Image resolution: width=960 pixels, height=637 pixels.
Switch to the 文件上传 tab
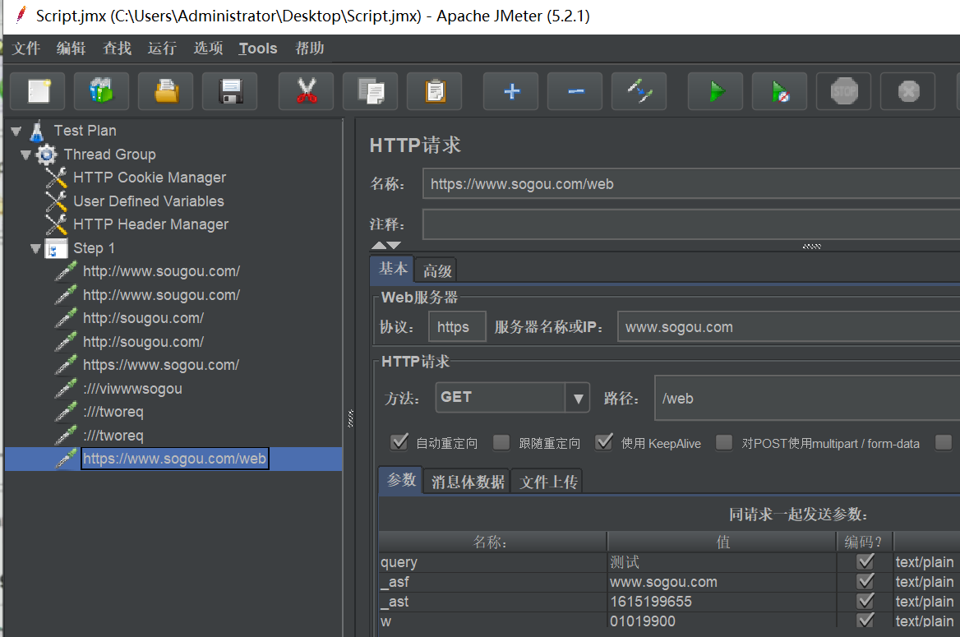tap(548, 482)
